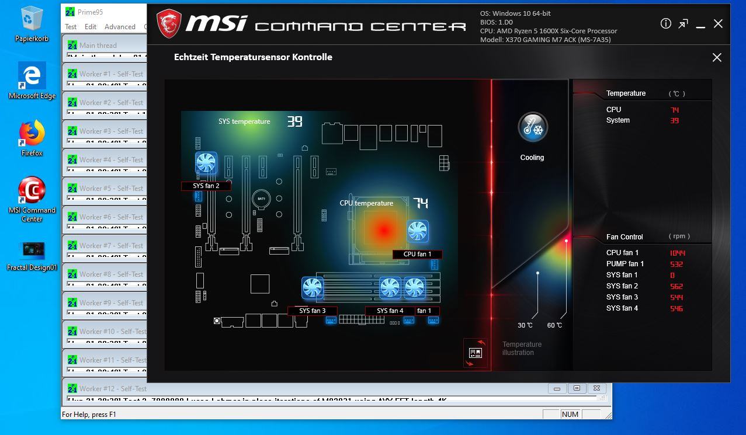Open the Papierkorb desktop icon

[32, 24]
